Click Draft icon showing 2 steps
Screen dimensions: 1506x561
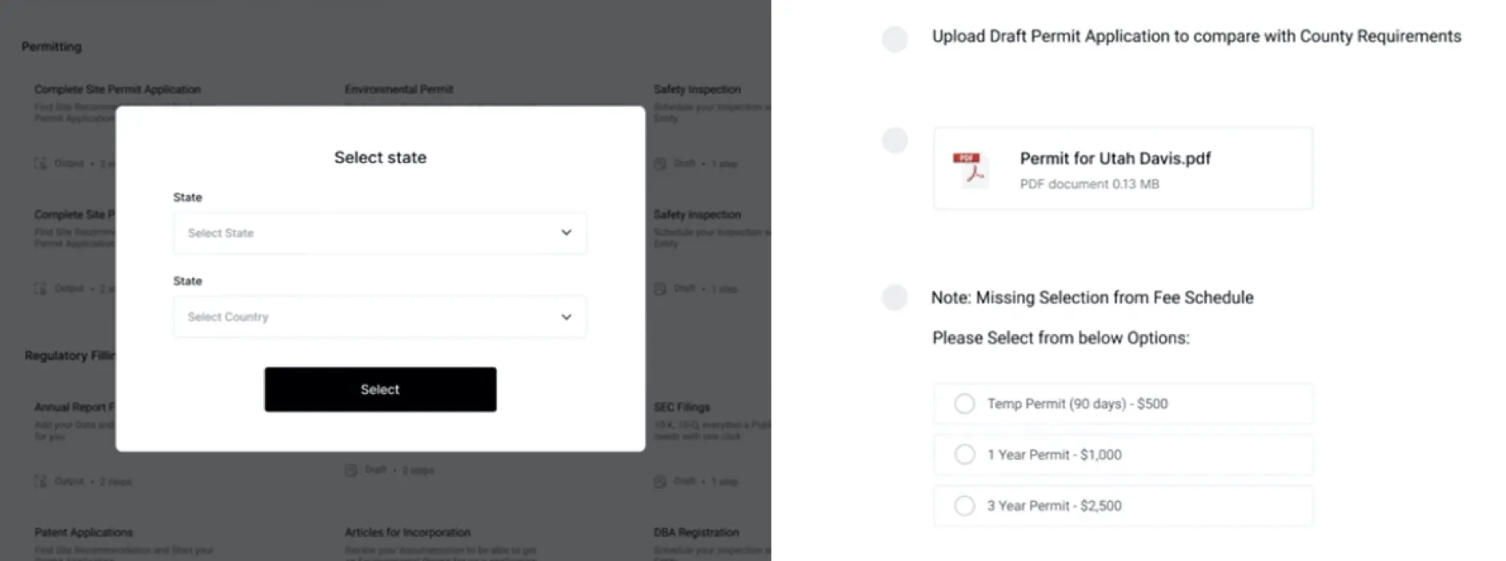[x=351, y=470]
